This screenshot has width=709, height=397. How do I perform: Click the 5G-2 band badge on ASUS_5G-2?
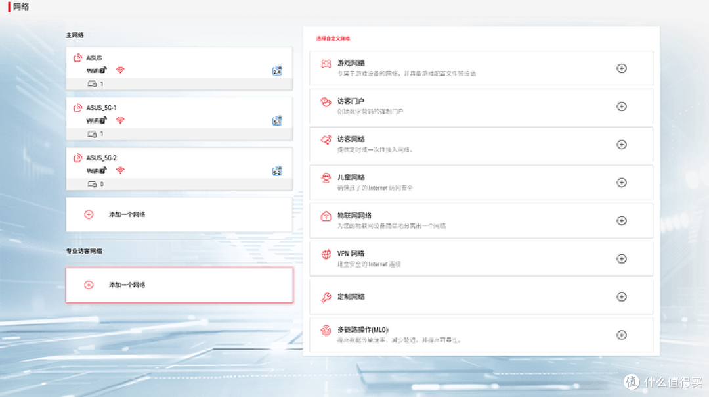coord(277,171)
